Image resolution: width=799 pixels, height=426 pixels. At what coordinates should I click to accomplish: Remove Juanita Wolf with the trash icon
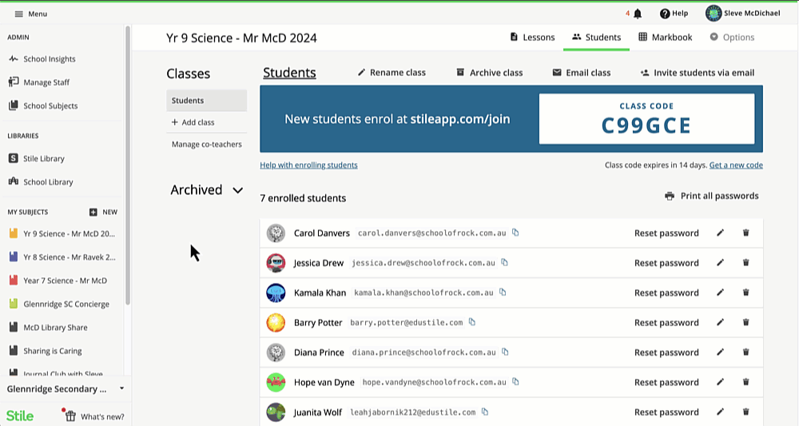point(746,412)
